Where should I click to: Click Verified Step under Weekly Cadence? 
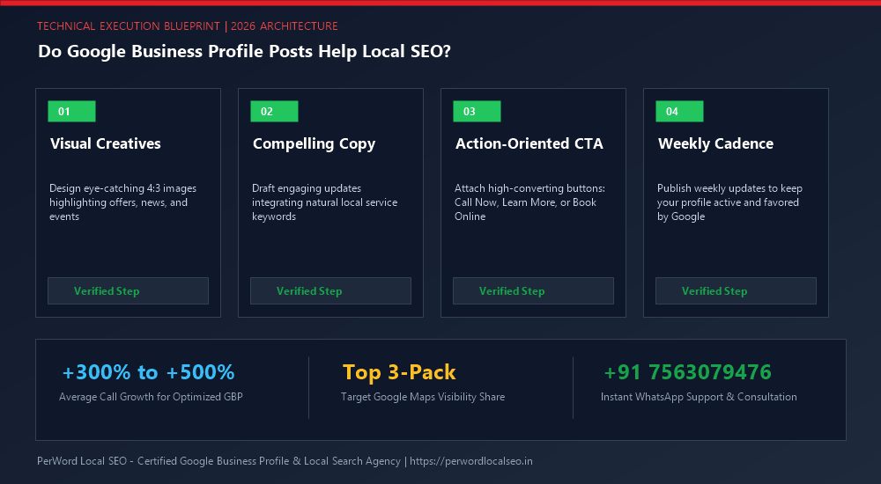point(736,291)
